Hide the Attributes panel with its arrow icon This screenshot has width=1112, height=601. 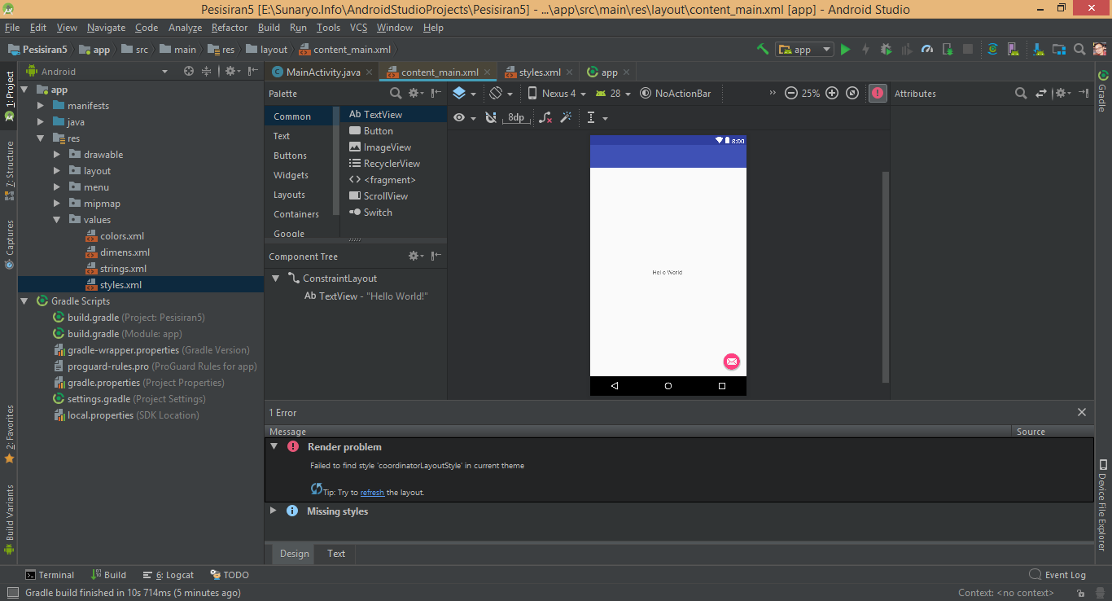(1084, 93)
